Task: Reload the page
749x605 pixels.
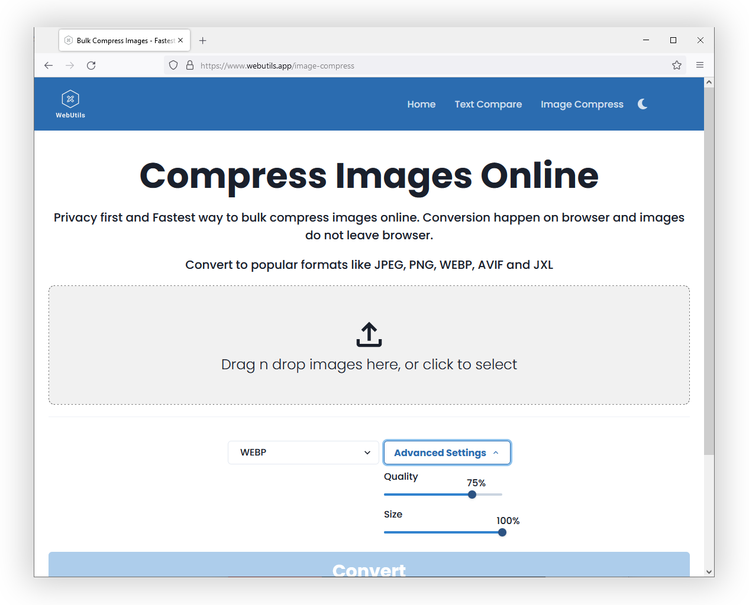Action: pyautogui.click(x=91, y=65)
